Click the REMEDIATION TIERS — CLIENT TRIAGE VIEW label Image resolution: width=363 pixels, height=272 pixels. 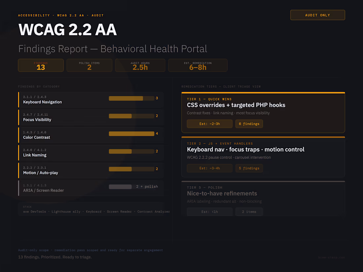(221, 86)
